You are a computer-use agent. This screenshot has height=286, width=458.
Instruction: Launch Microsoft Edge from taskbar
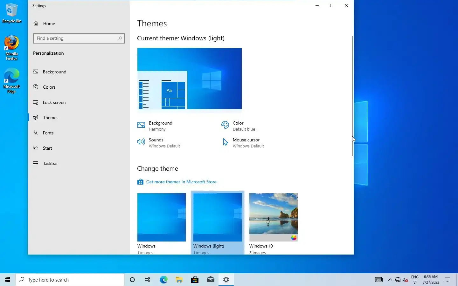[163, 280]
